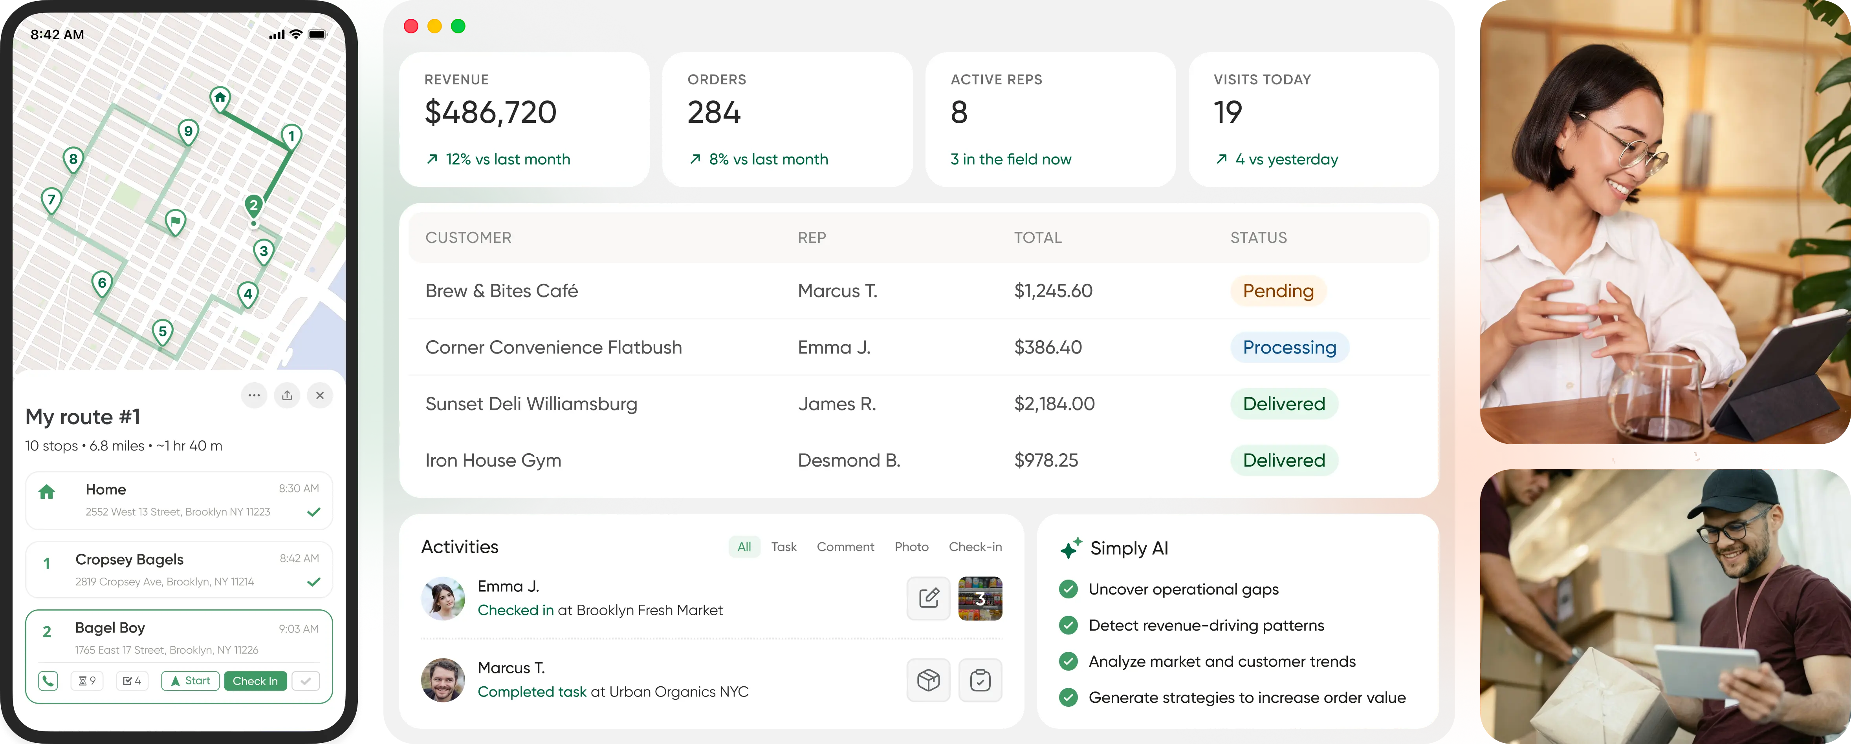1851x744 pixels.
Task: Click the clipboard check icon beside Marcus T.
Action: [980, 679]
